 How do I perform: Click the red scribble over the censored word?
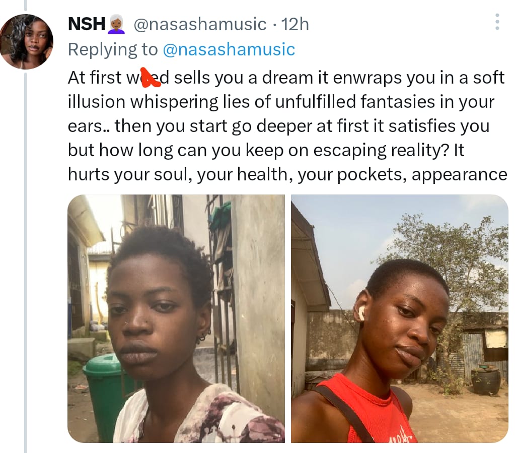[x=149, y=78]
